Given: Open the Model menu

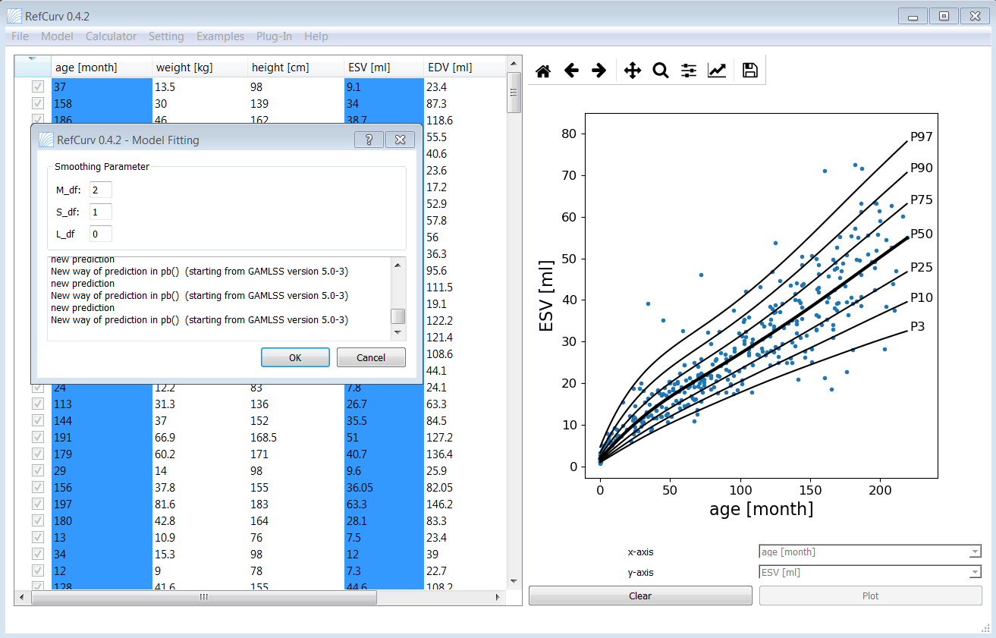Looking at the screenshot, I should (x=57, y=36).
